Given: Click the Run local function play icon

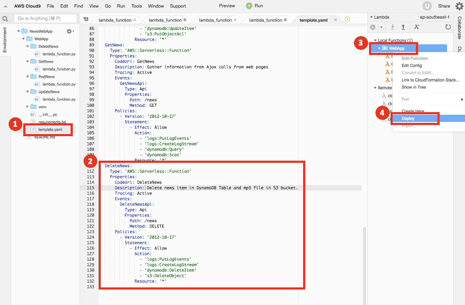Looking at the screenshot, I should pos(373,27).
